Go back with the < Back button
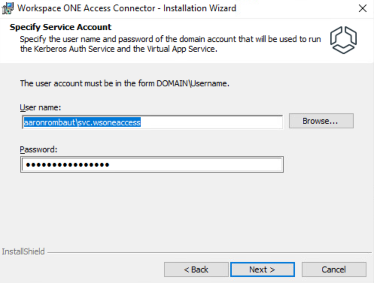Image resolution: width=374 pixels, height=283 pixels. point(196,269)
